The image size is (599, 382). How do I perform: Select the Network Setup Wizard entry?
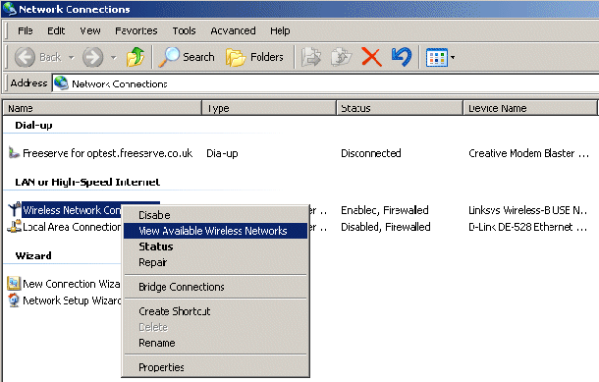tap(72, 300)
